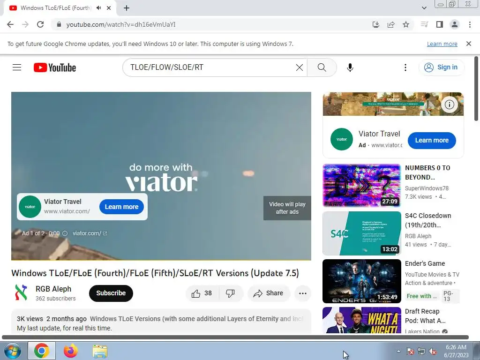Image resolution: width=480 pixels, height=360 pixels.
Task: Click Learn more in Viator sidebar ad
Action: (x=432, y=141)
